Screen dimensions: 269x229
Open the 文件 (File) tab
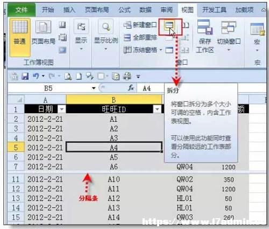[22, 10]
